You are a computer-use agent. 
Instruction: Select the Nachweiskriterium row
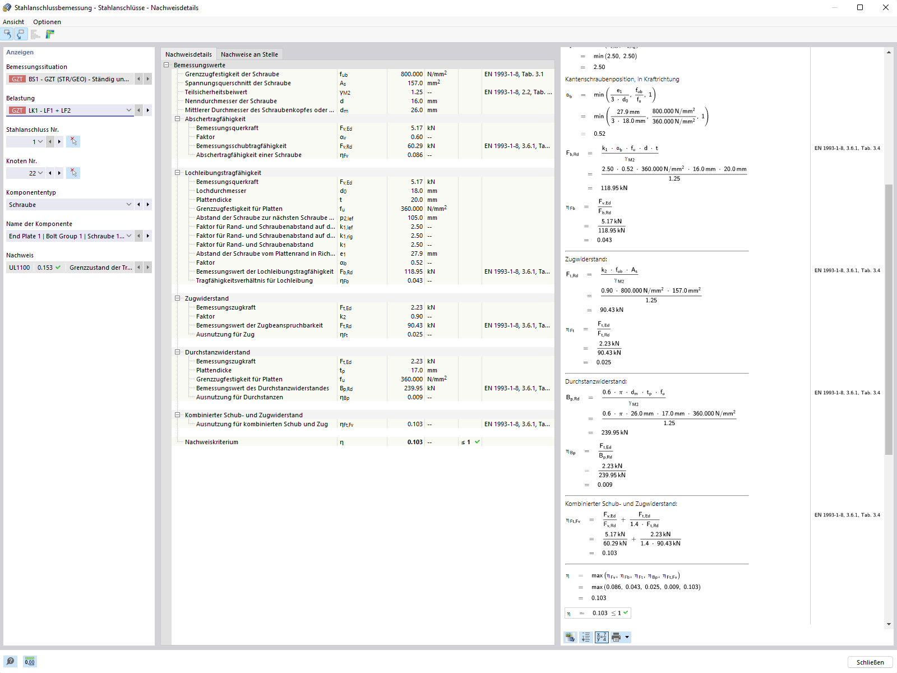point(363,442)
